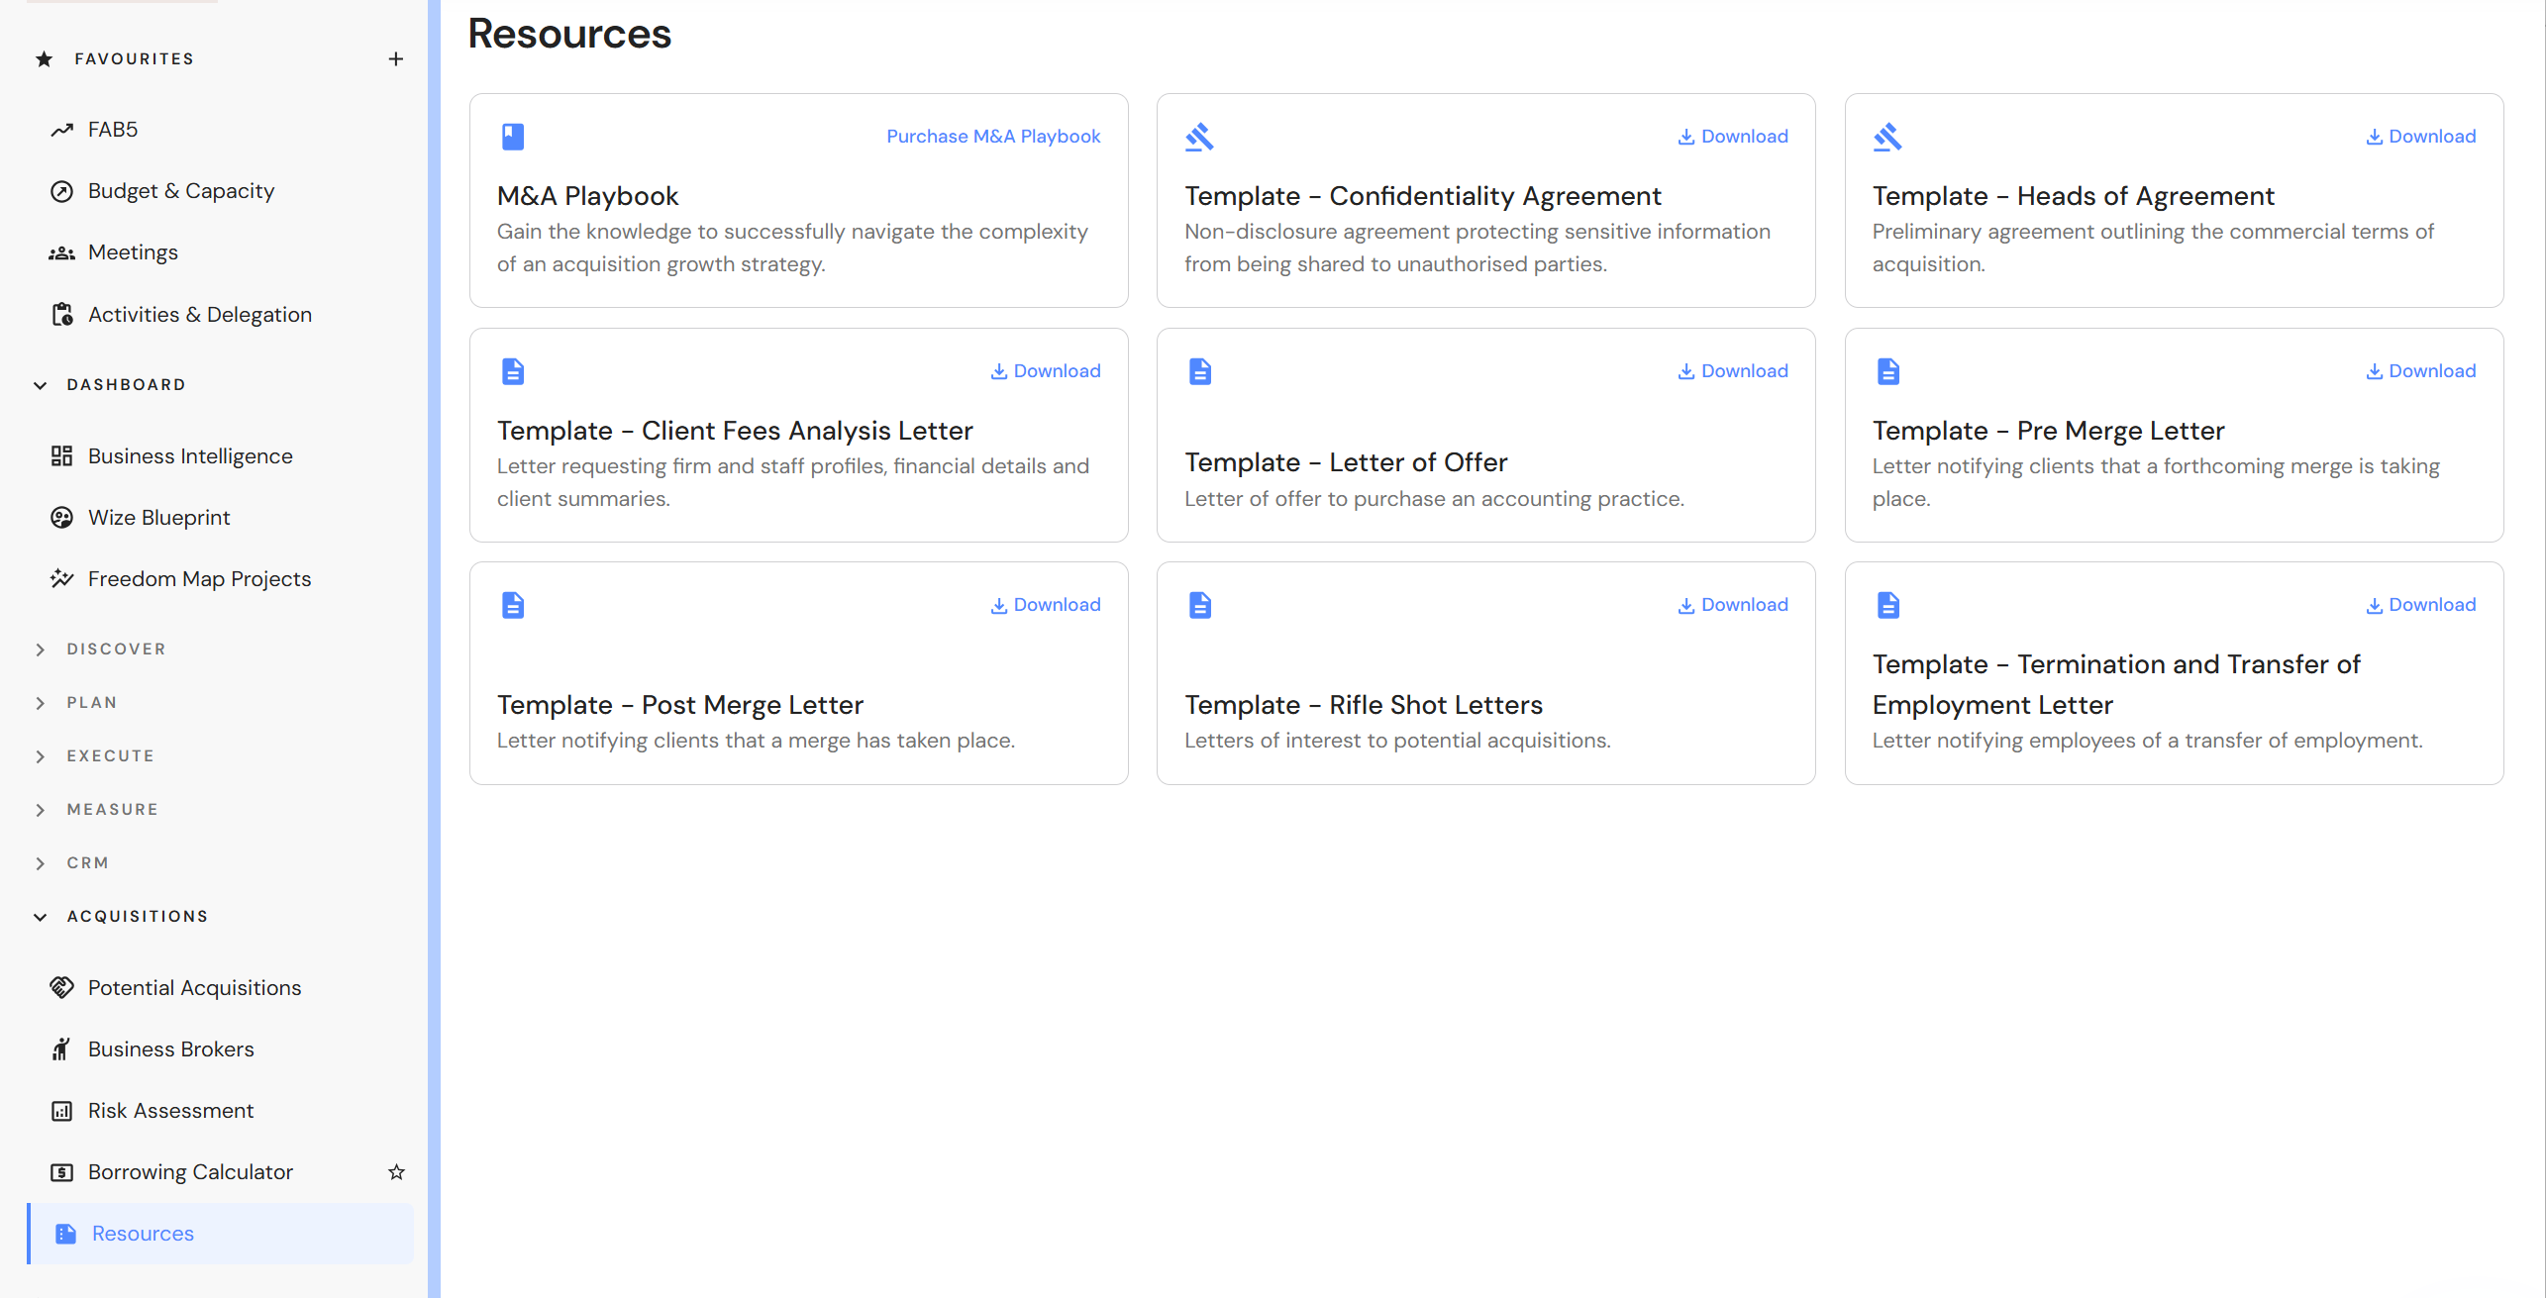Click Purchase M&A Playbook link
Screen dimensions: 2546x1298
point(993,137)
